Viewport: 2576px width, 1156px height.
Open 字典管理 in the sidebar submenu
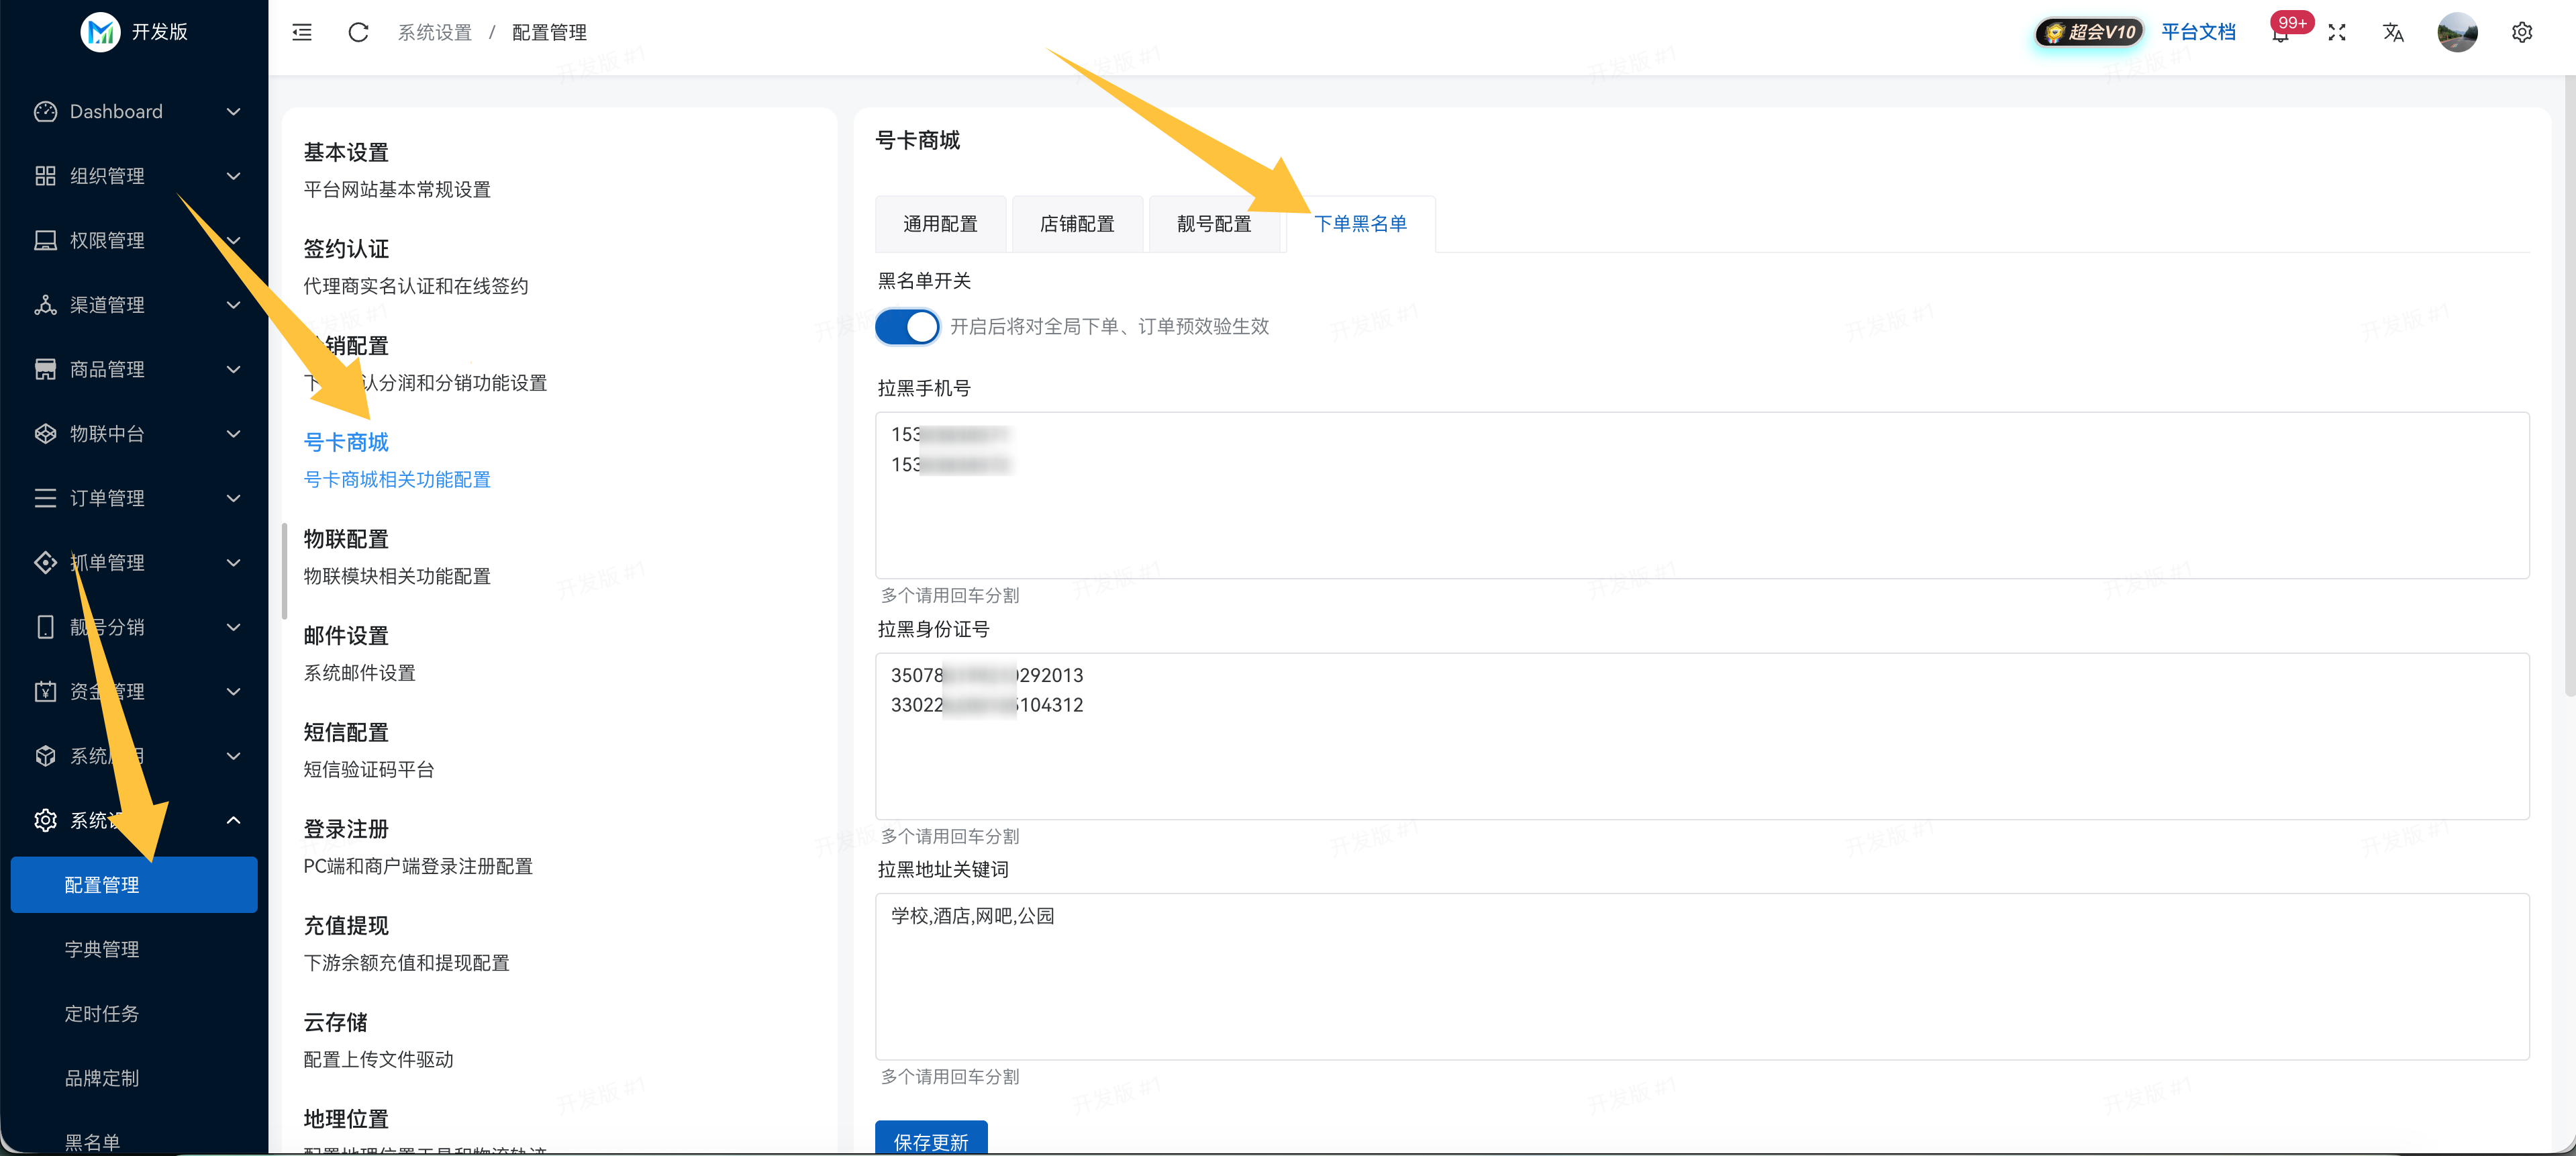102,949
